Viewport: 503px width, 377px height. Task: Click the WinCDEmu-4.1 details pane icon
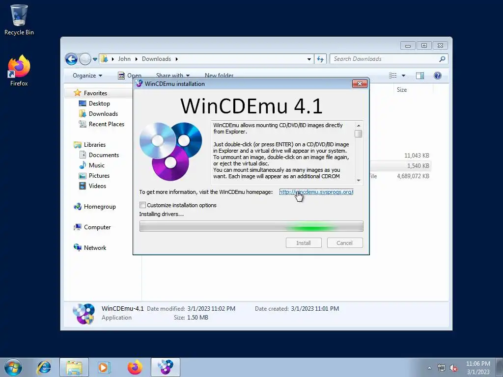84,314
